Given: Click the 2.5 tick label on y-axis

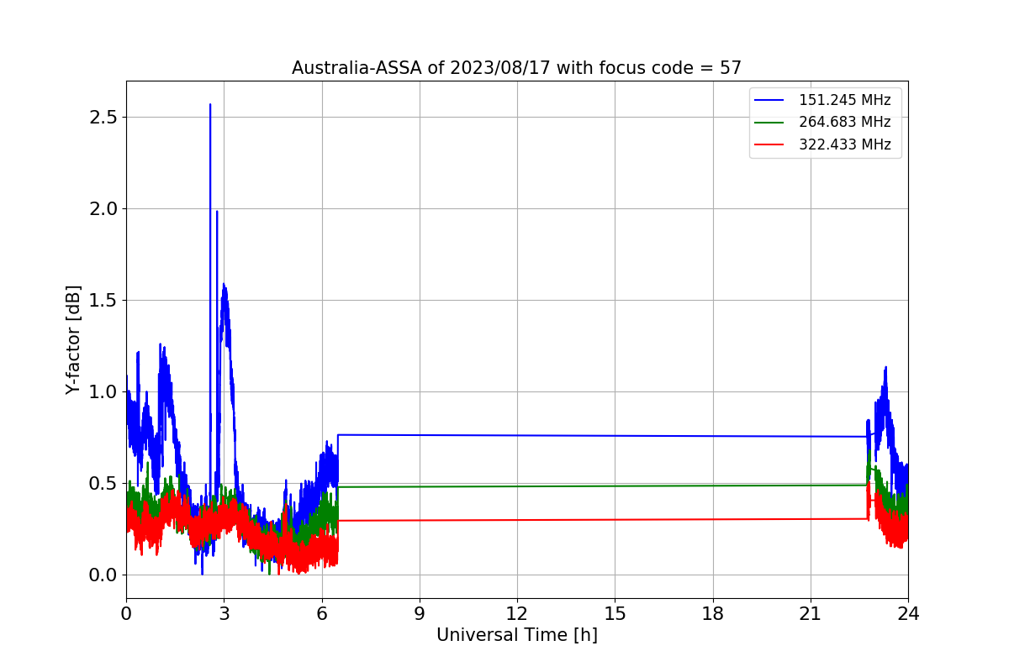Looking at the screenshot, I should pyautogui.click(x=103, y=117).
